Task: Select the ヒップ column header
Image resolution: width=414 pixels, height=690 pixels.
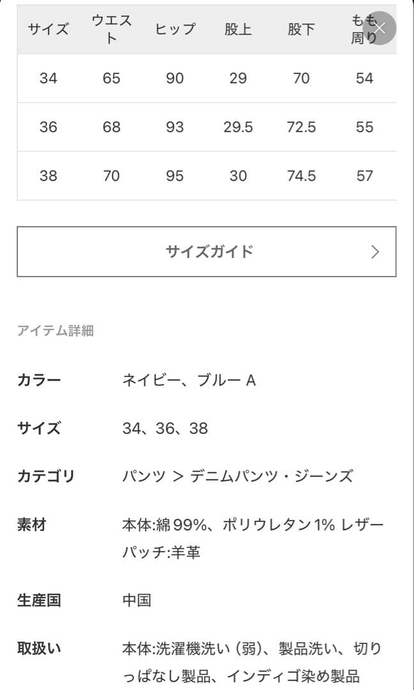Action: (176, 28)
